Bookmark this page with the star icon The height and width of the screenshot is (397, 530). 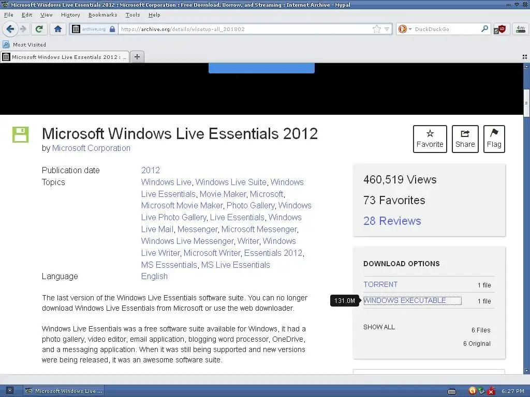click(x=377, y=29)
